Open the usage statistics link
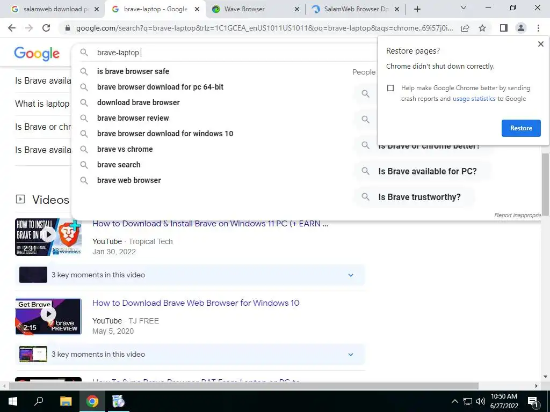The height and width of the screenshot is (412, 550). click(x=474, y=99)
